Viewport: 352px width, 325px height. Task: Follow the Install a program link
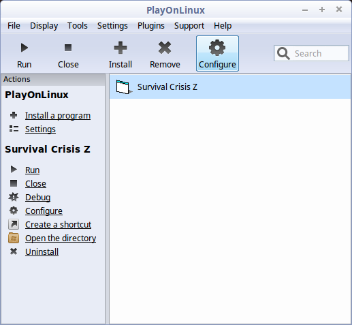(x=58, y=116)
